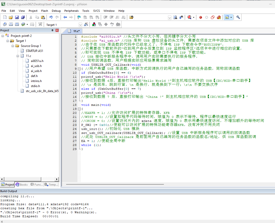Click Program Size line in Build Output
Image resolution: width=275 pixels, height=223 pixels.
click(44, 204)
